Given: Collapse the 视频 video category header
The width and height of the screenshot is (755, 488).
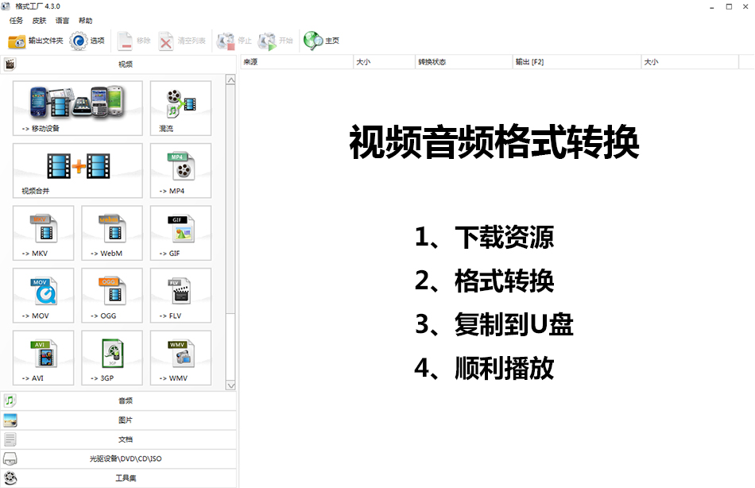Looking at the screenshot, I should coord(118,64).
